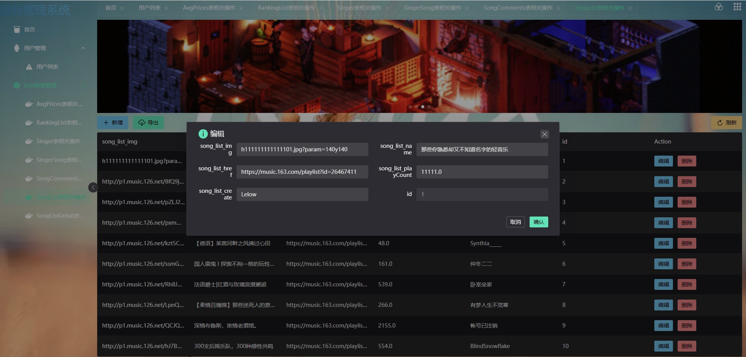Close the 首页 tab
746x357 pixels.
pyautogui.click(x=122, y=8)
